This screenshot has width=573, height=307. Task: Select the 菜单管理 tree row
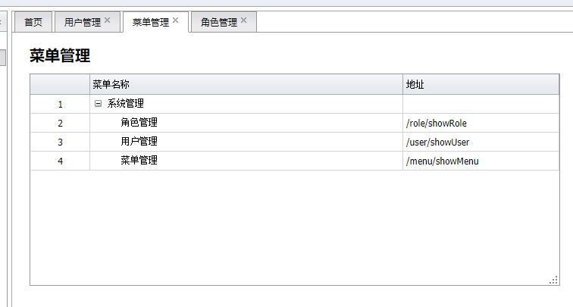(x=295, y=161)
